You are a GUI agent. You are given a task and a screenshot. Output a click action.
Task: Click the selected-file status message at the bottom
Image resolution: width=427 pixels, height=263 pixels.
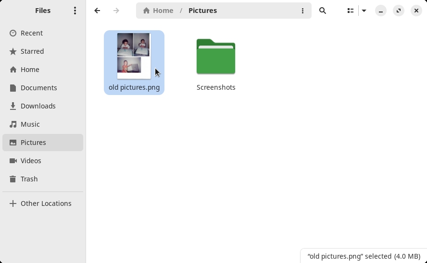coord(364,256)
